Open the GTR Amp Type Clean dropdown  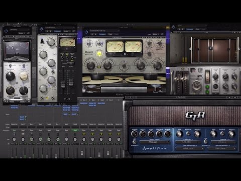pyautogui.click(x=155, y=142)
